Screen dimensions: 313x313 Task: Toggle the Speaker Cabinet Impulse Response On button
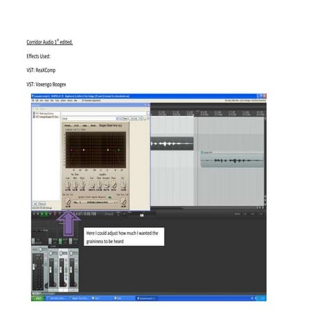(x=110, y=198)
